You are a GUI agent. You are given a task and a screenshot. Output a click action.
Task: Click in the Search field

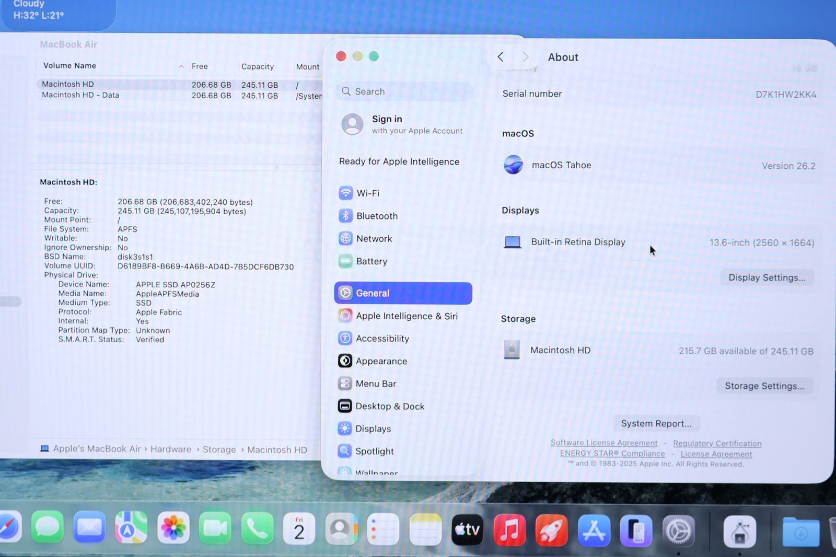coord(405,91)
